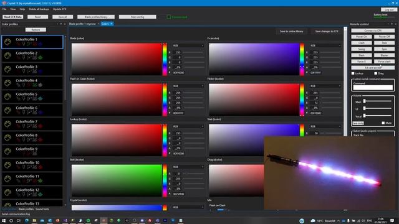Trigger the Force clash button
Viewport: 399px width, 224px height.
(x=384, y=62)
